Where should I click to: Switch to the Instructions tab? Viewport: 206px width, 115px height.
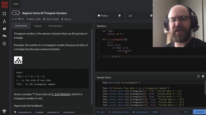point(21,26)
